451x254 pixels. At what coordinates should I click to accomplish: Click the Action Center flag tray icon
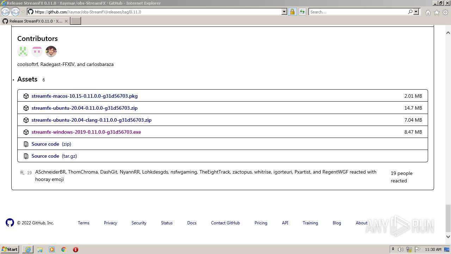pos(418,249)
